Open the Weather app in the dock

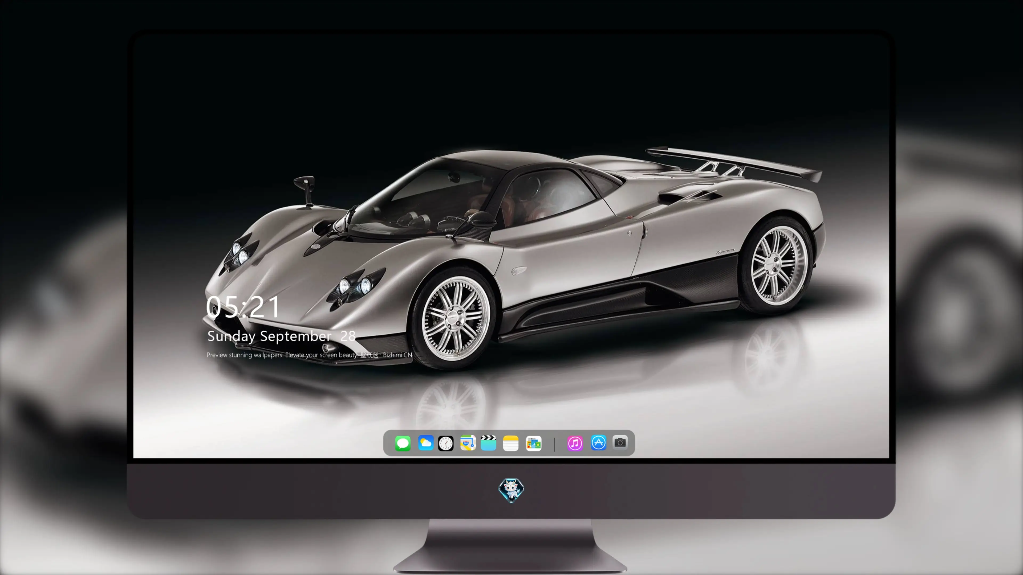(425, 443)
